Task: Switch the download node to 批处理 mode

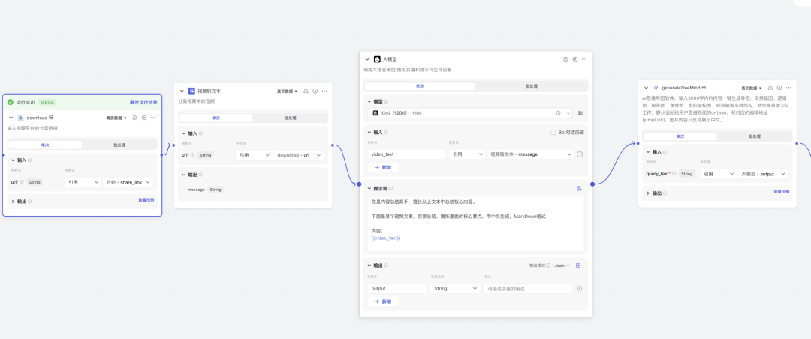Action: pos(119,145)
